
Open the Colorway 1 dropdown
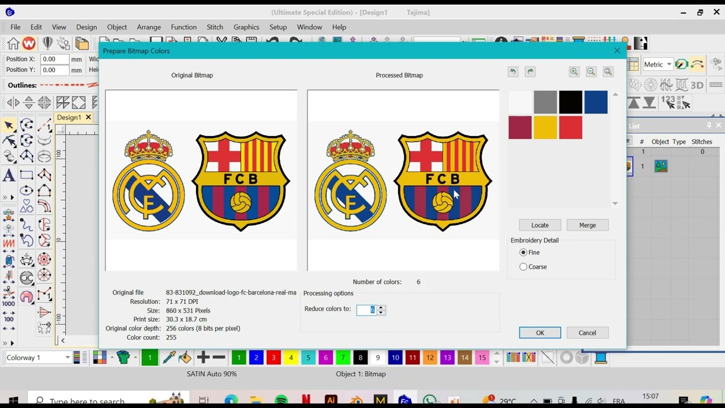[67, 358]
